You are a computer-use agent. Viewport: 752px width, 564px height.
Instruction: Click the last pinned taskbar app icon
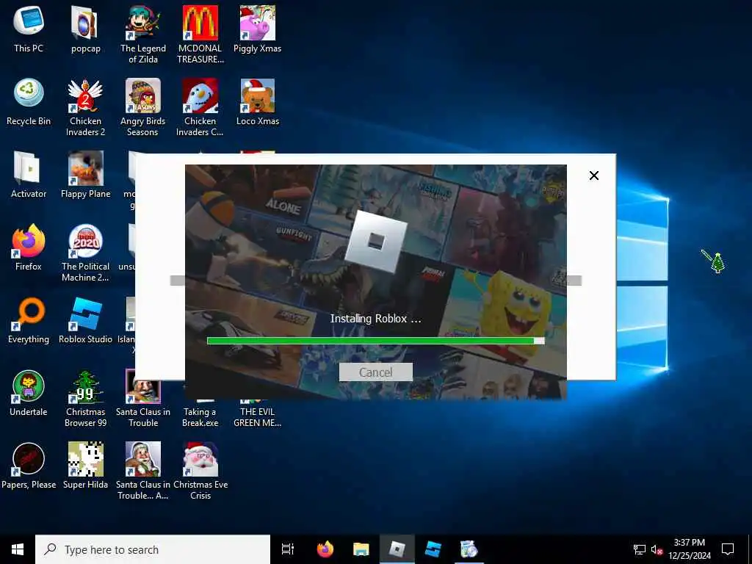click(469, 549)
